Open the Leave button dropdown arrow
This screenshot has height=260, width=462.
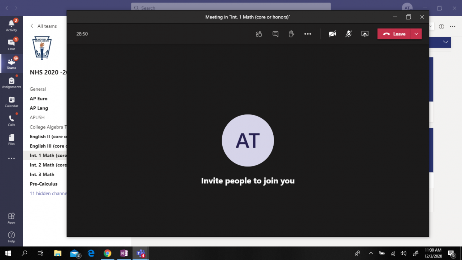tap(417, 34)
